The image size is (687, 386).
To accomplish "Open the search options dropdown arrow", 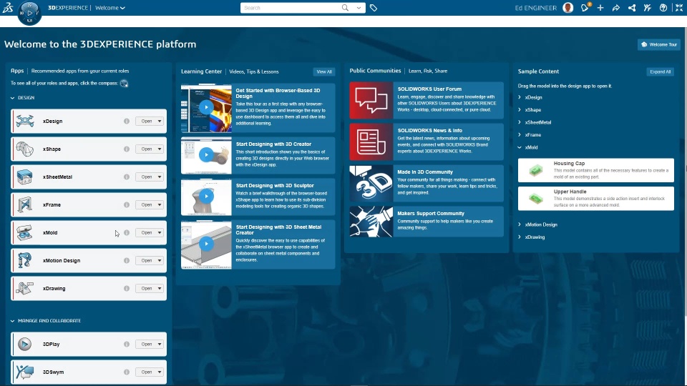I will pos(359,7).
